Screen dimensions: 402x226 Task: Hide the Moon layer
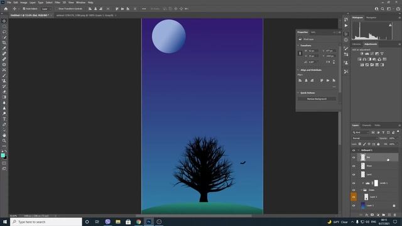coord(354,166)
